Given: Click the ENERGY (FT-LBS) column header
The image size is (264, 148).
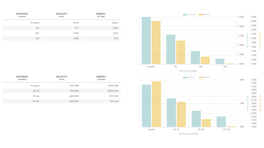Looking at the screenshot, I should [101, 15].
